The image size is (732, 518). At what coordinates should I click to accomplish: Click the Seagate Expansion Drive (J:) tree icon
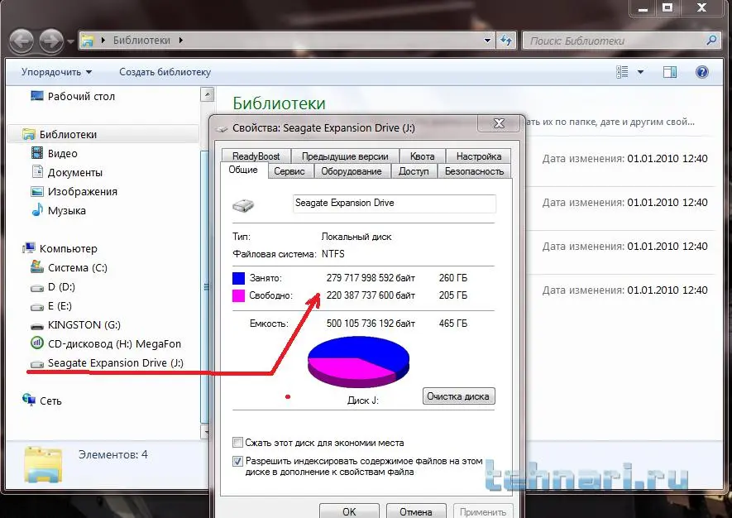coord(37,364)
